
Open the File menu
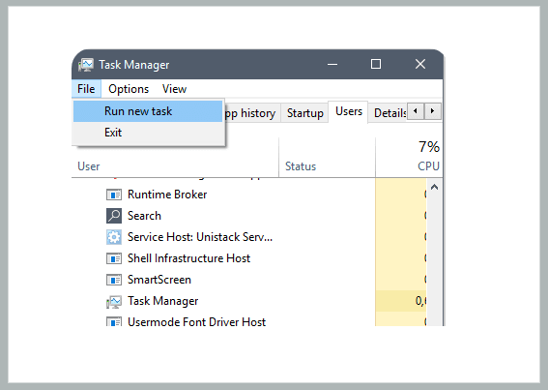pyautogui.click(x=86, y=89)
